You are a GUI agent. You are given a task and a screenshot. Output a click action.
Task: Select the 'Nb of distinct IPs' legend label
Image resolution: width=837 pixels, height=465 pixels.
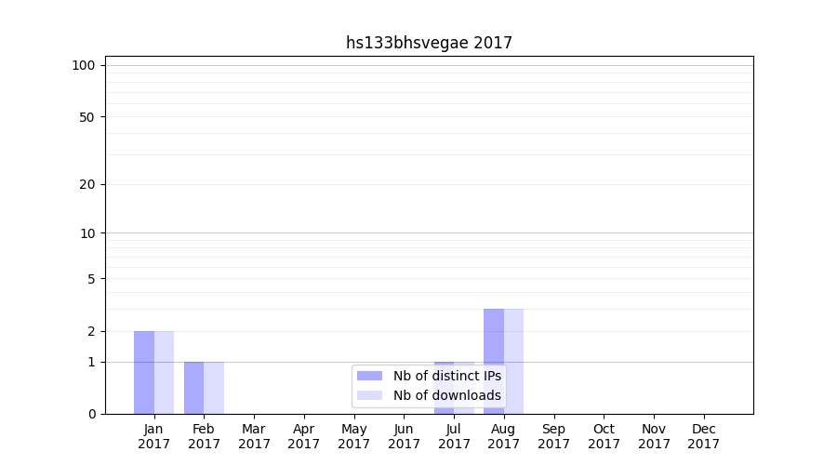click(x=446, y=376)
